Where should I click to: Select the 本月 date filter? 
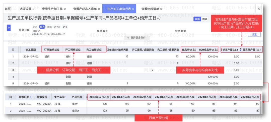pos(42,27)
